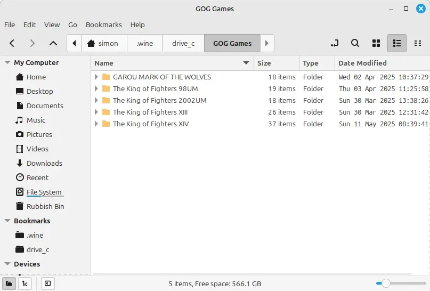Expand the GAROU MARK OF THE WOLVES folder

[x=96, y=77]
